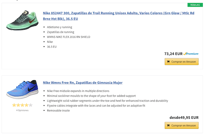Click the Flywire cables feature bullet
The height and width of the screenshot is (136, 207).
tap(96, 106)
